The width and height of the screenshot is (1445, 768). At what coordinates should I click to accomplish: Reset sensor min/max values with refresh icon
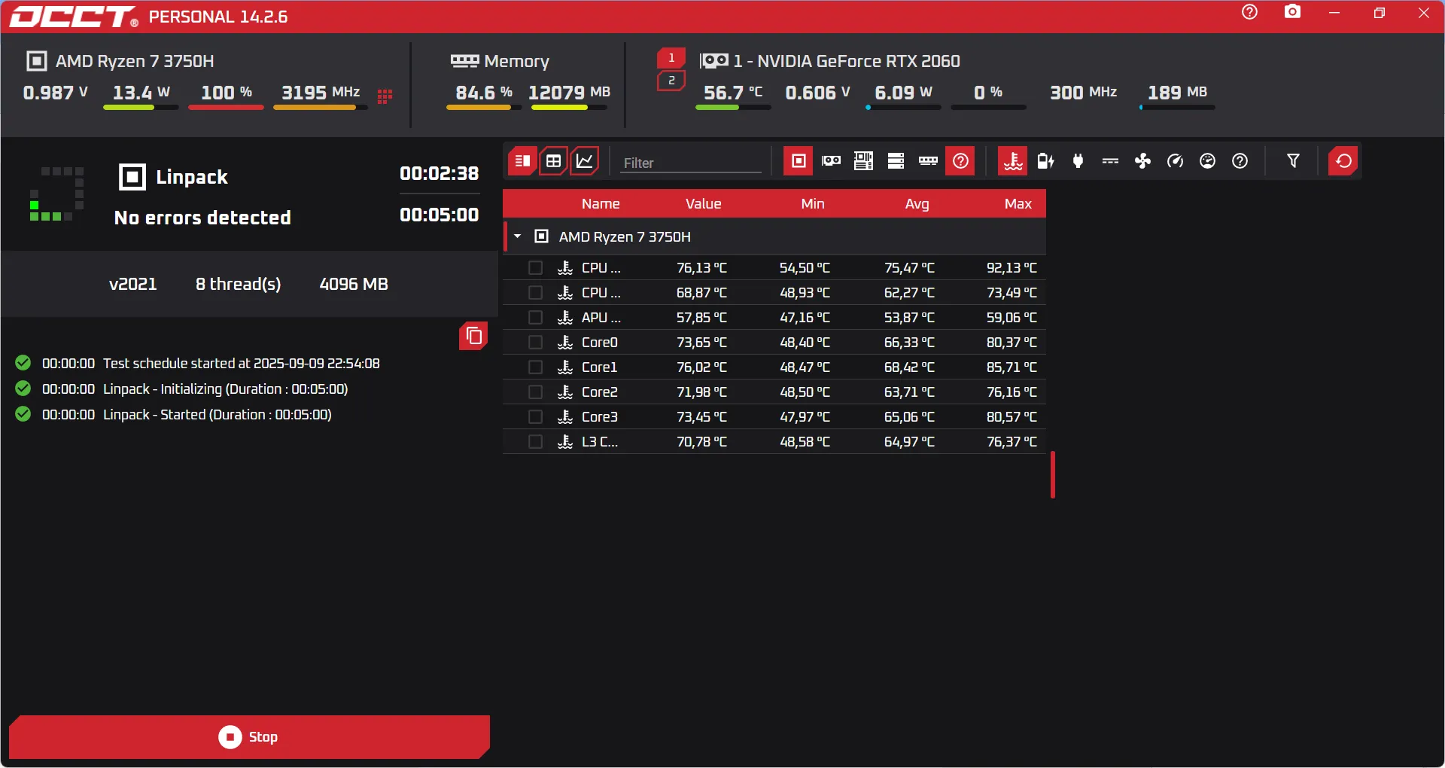pyautogui.click(x=1343, y=161)
